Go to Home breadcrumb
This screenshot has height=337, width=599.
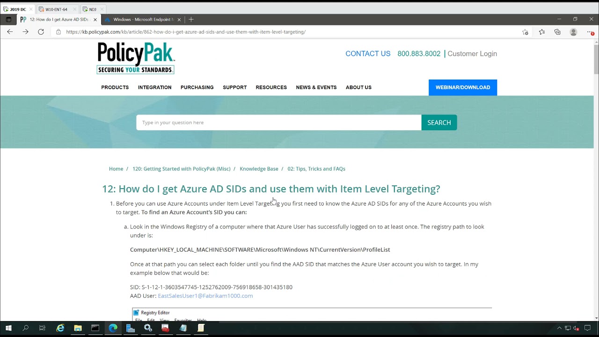[x=116, y=169]
